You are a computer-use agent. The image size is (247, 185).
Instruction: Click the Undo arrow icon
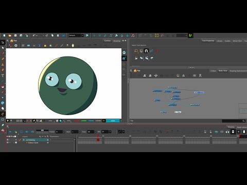point(34,35)
